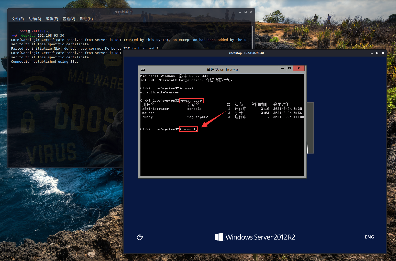Screen dimensions: 396x261
Task: Click the 'console' session name
Action: pyautogui.click(x=194, y=109)
